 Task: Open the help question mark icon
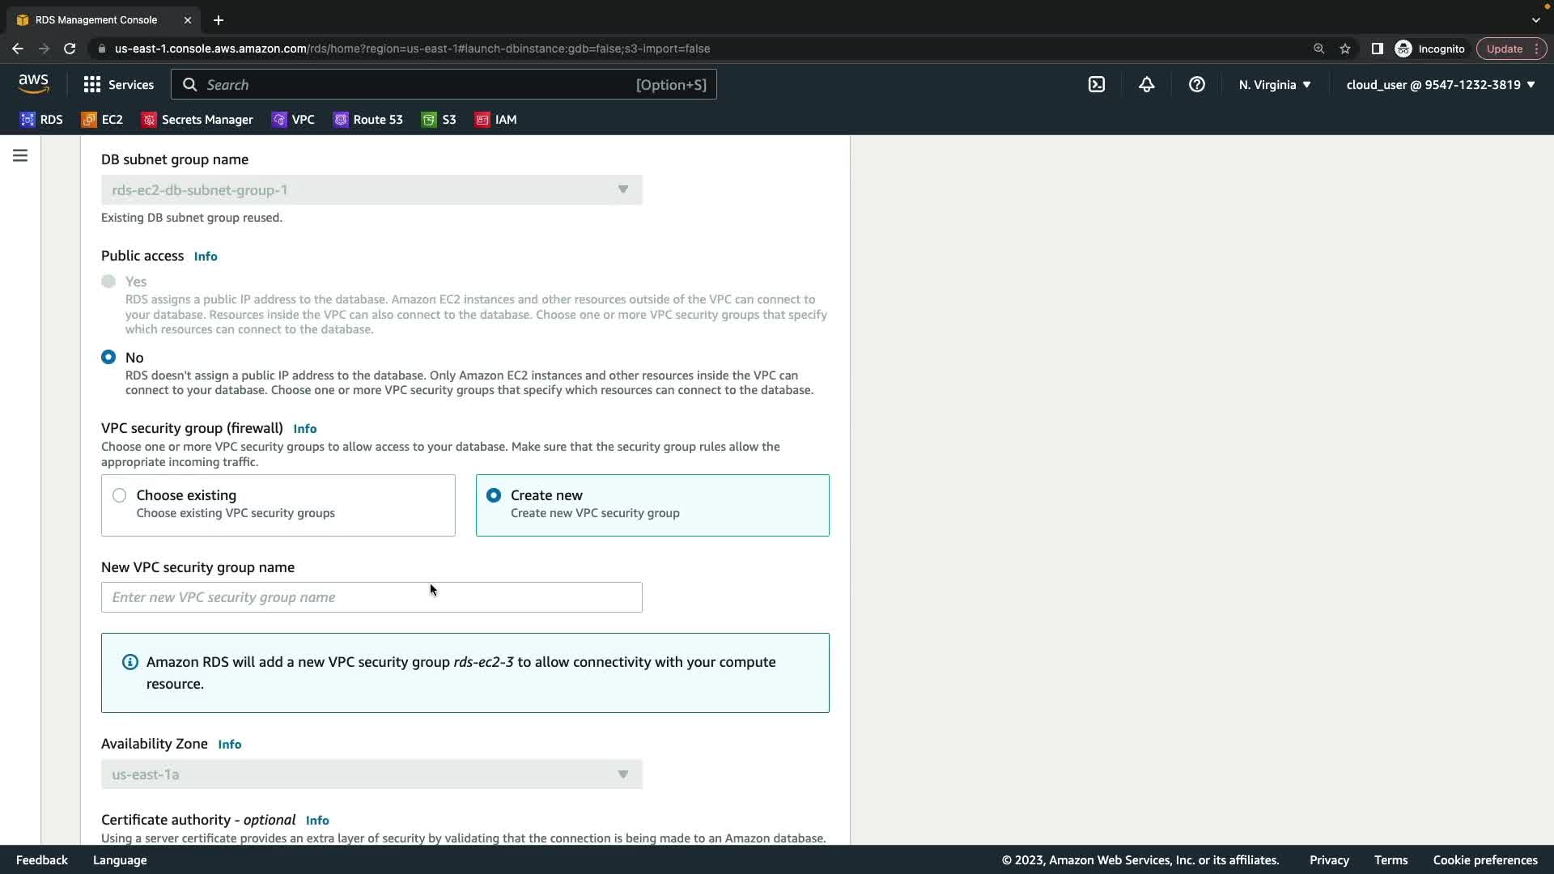pyautogui.click(x=1196, y=84)
